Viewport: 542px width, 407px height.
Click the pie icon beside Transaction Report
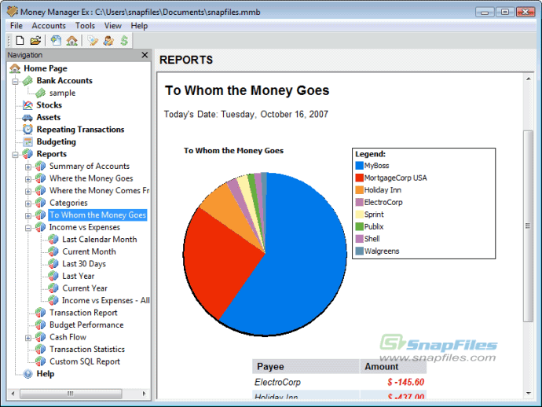point(40,313)
